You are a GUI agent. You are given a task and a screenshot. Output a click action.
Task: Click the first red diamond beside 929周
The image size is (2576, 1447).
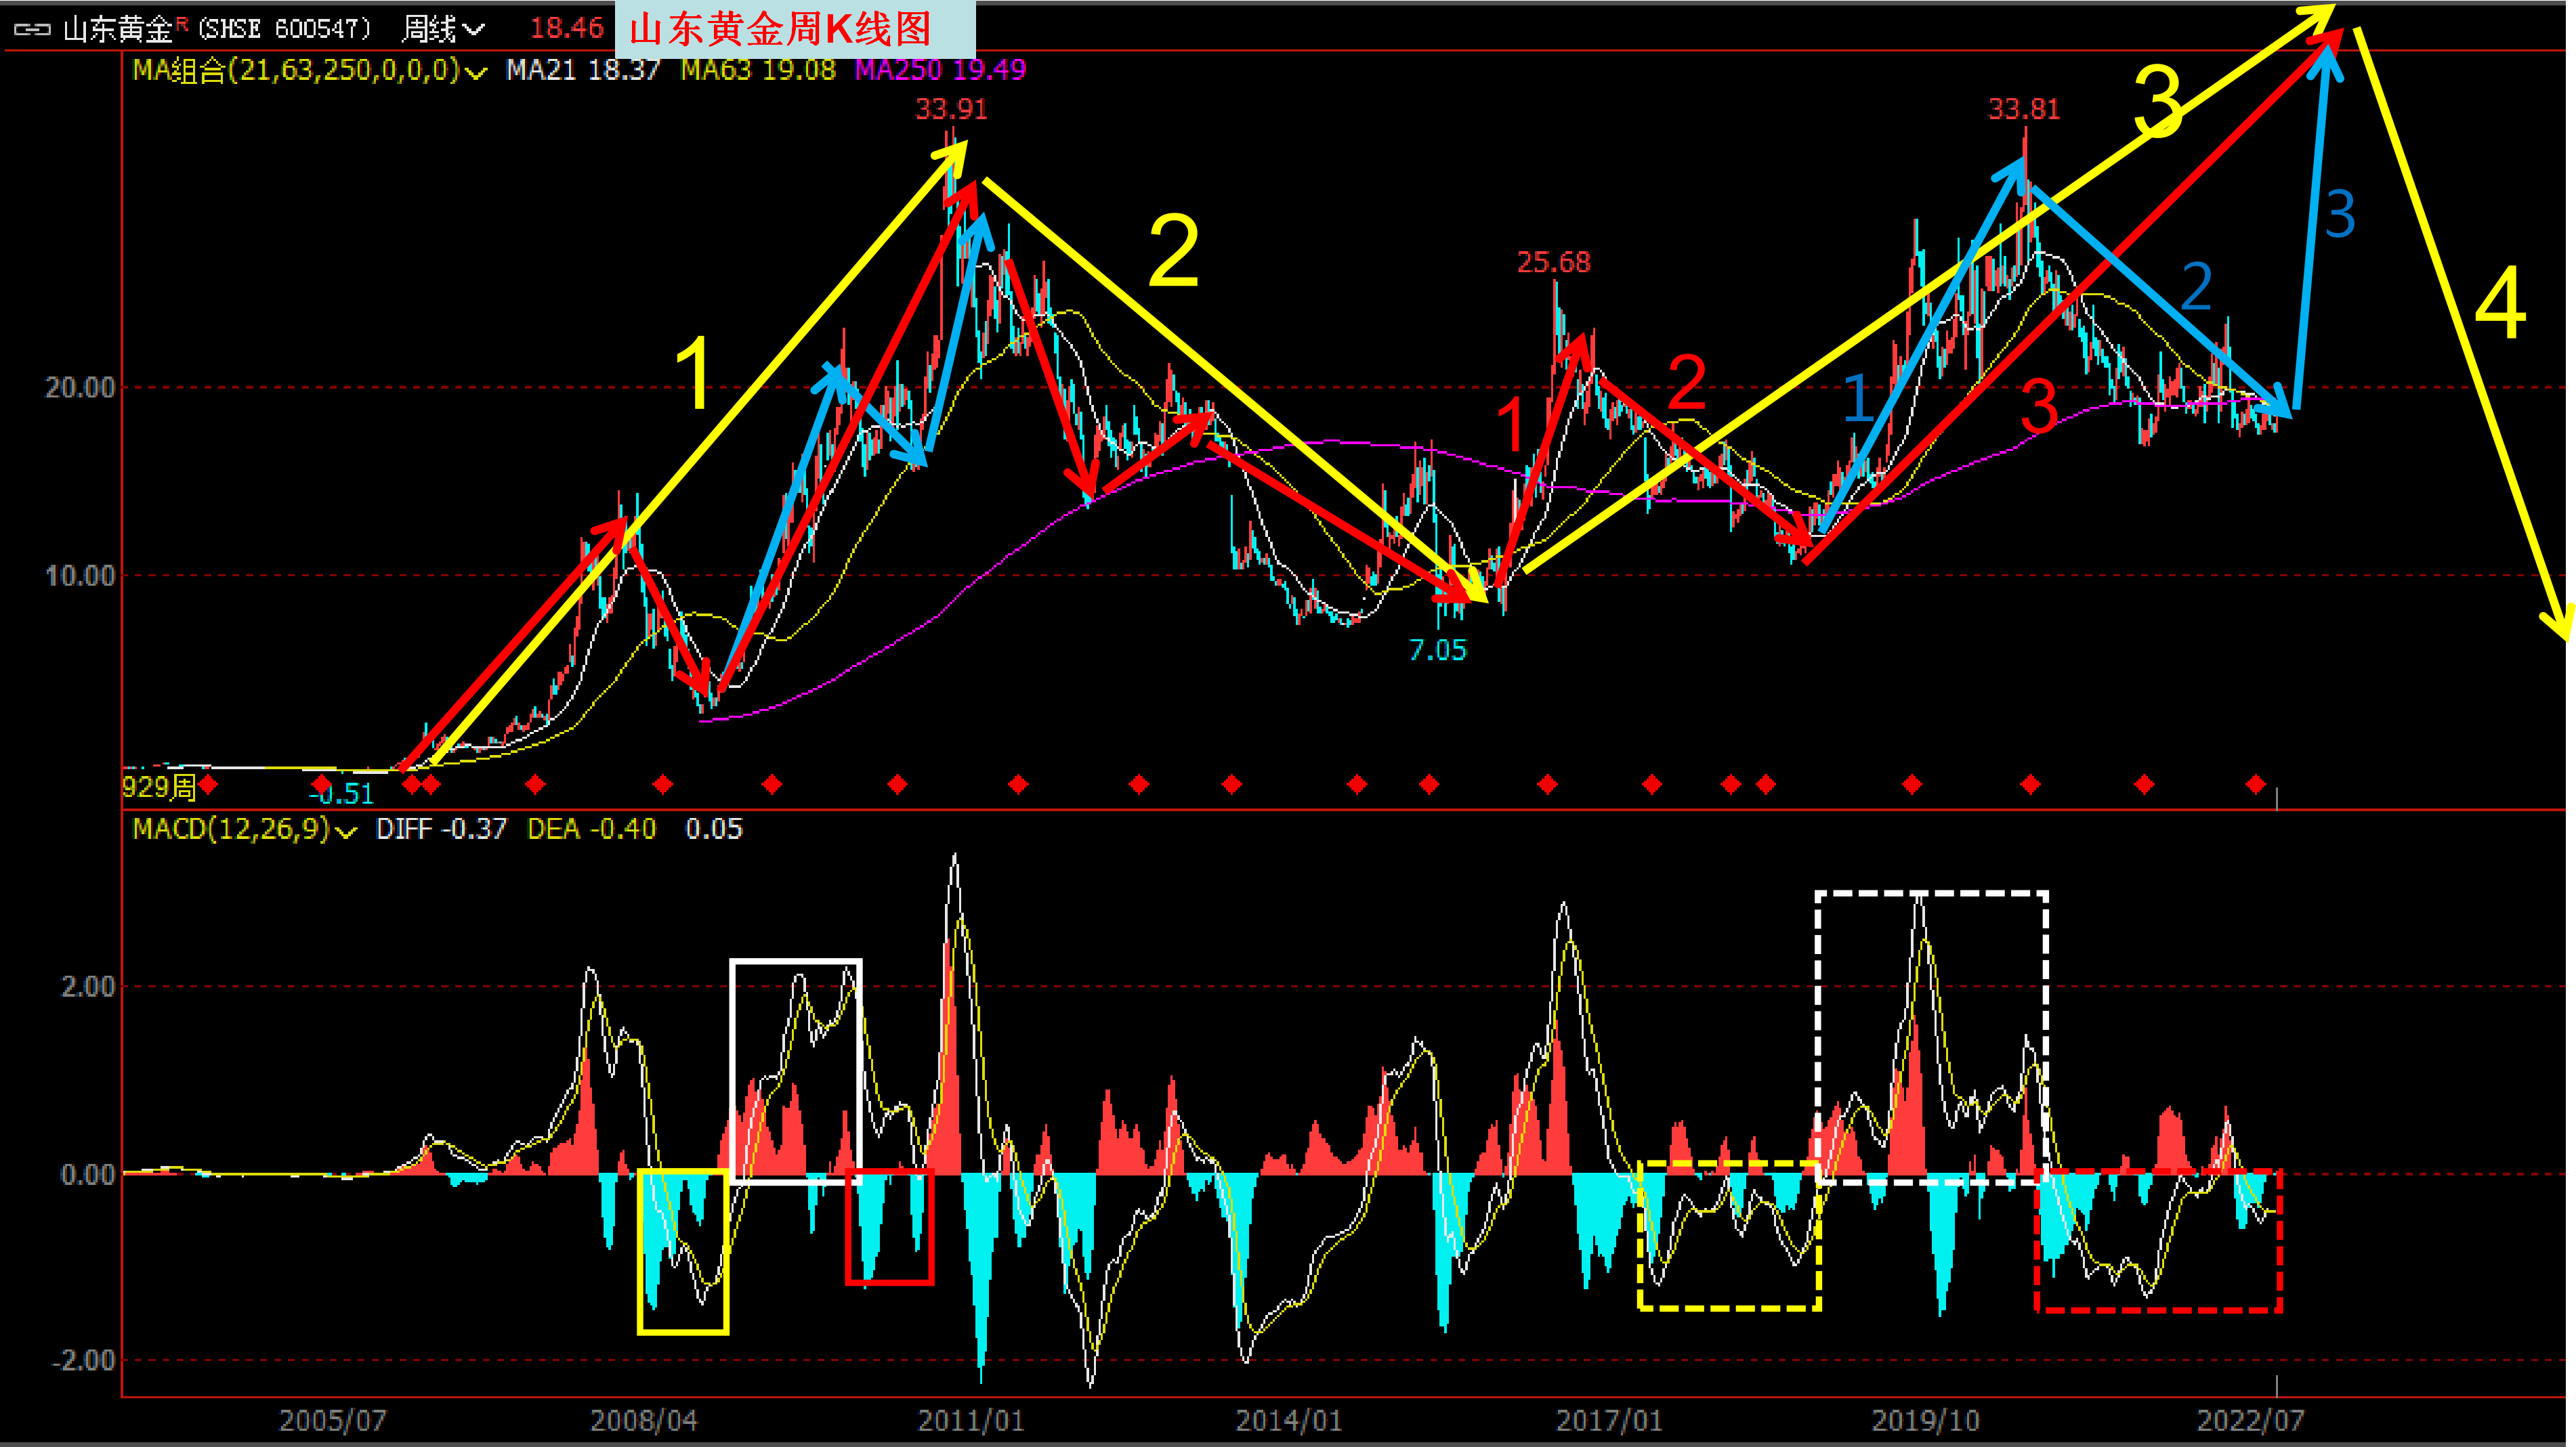click(x=208, y=785)
